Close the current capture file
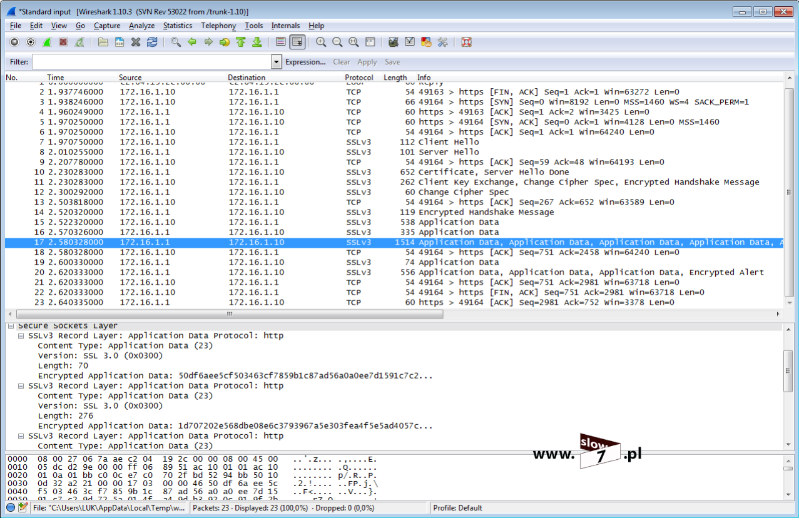The width and height of the screenshot is (799, 518). click(136, 42)
